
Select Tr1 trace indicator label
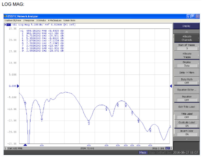(9, 25)
